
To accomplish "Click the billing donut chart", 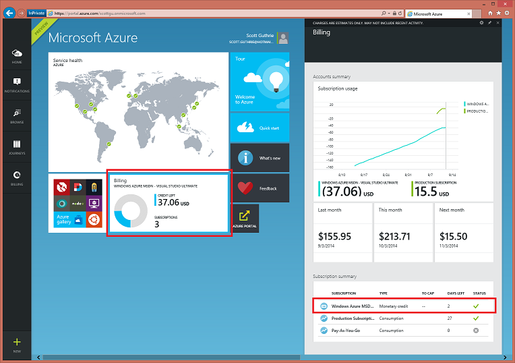I will 131,211.
